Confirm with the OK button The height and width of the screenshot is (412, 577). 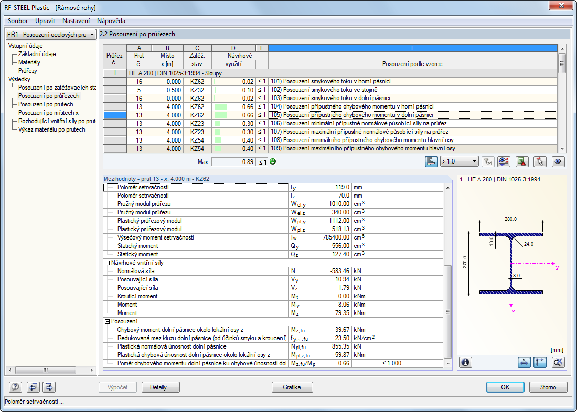505,387
